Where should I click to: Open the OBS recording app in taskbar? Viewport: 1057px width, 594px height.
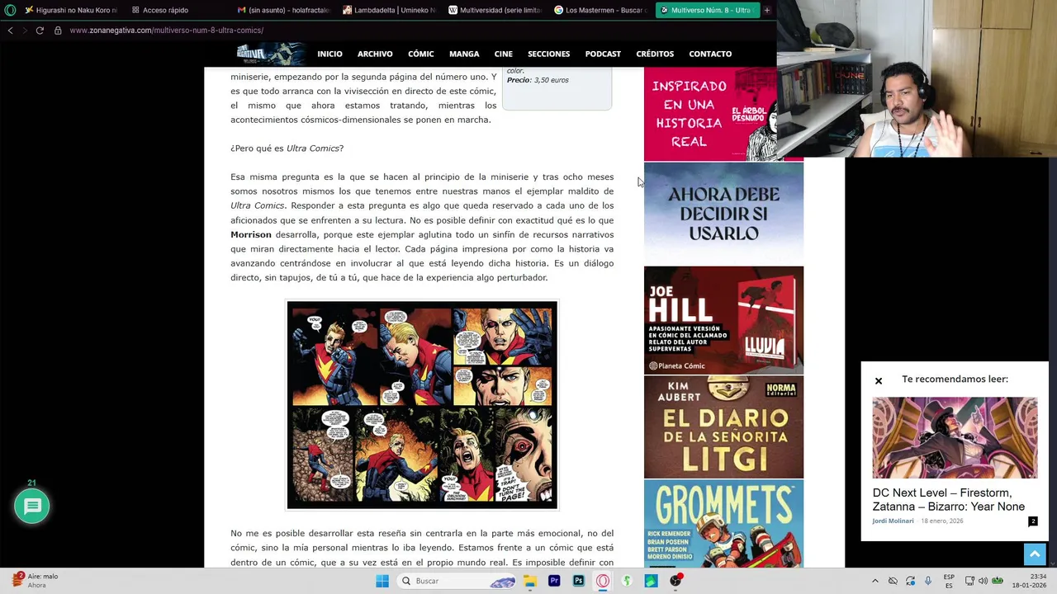pos(675,581)
